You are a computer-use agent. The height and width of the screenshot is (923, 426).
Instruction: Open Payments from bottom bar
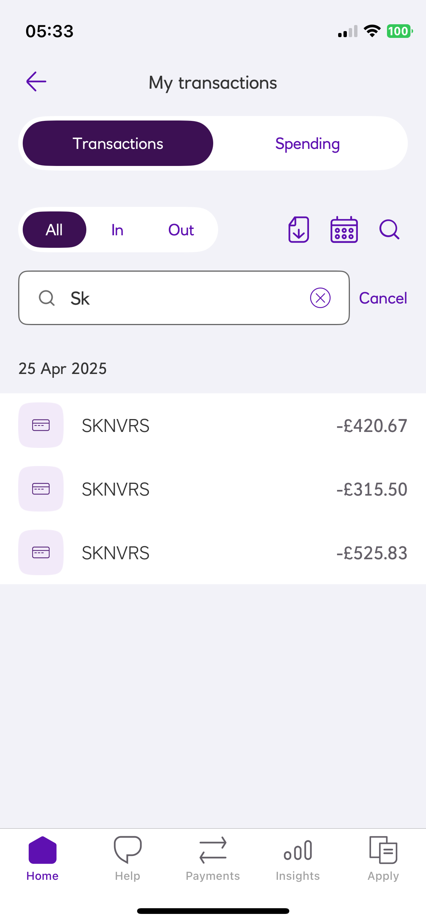point(213,859)
